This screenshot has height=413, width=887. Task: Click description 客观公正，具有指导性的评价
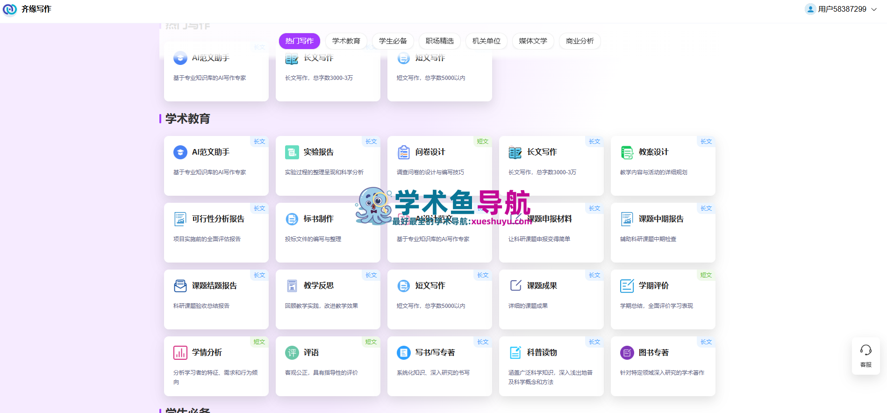point(322,373)
